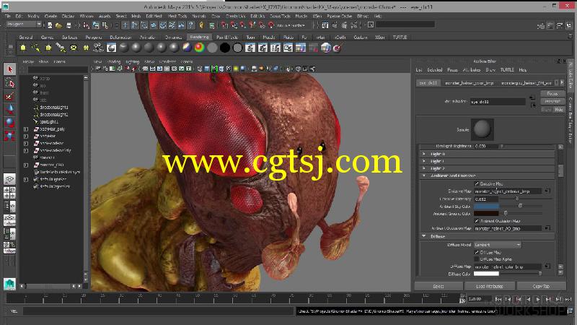Image resolution: width=577 pixels, height=325 pixels.
Task: Activate the Paint selection tool
Action: [9, 97]
